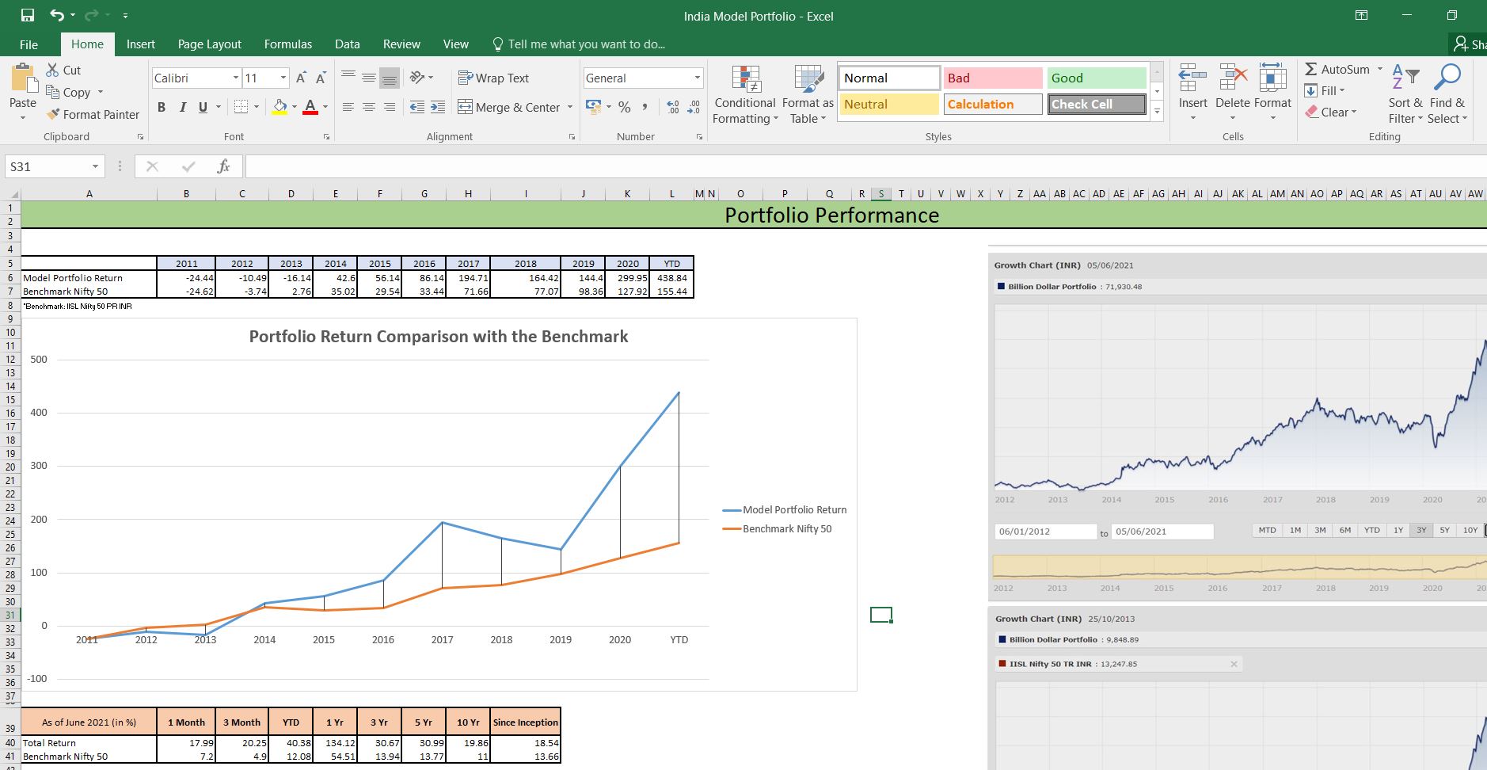
Task: Open the Calibri font name dropdown
Action: 235,78
